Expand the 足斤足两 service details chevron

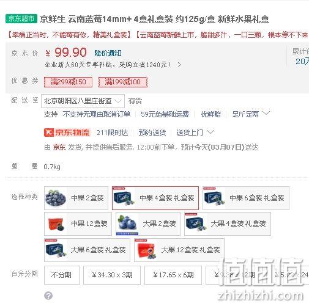(266, 113)
